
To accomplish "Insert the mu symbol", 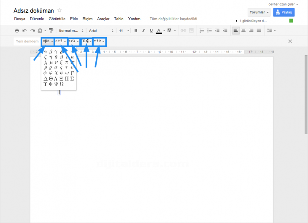I will [x=51, y=62].
